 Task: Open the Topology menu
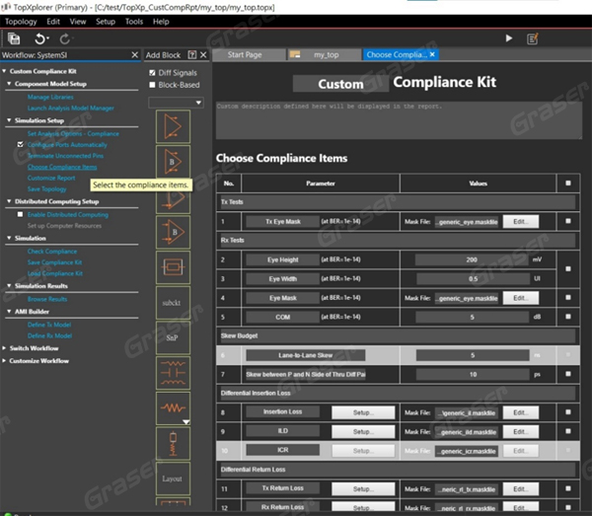click(21, 22)
